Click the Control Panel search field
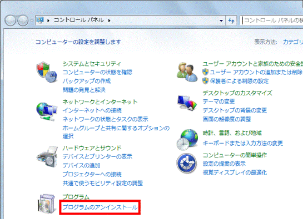Viewport: 303px width, 219px height. [x=271, y=21]
